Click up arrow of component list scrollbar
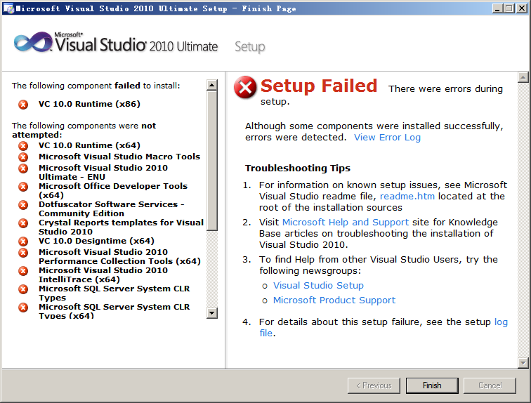This screenshot has width=531, height=403. point(212,85)
